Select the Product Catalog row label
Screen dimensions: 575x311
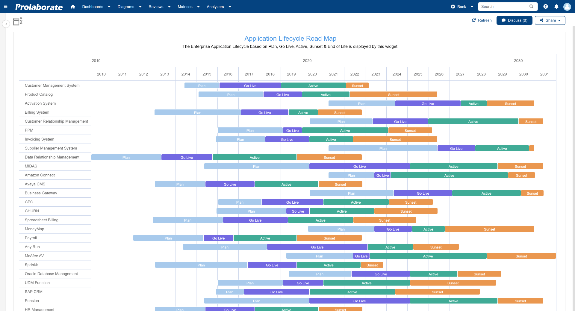(39, 94)
